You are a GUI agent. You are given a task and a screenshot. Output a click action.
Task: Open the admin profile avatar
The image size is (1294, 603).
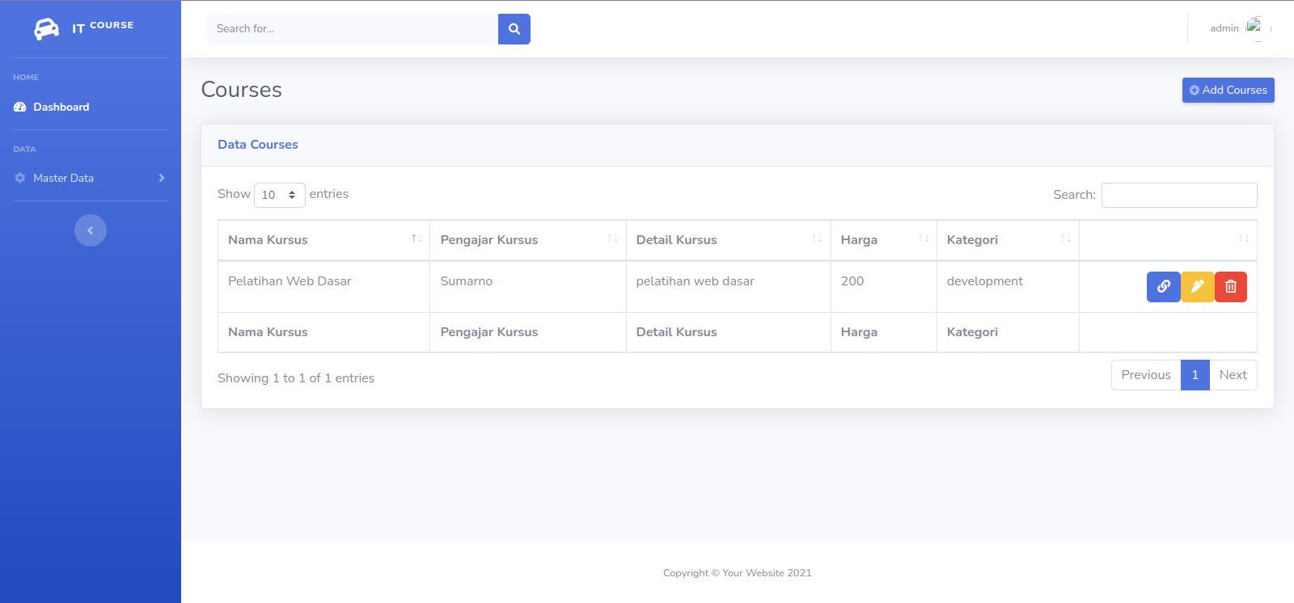point(1254,27)
